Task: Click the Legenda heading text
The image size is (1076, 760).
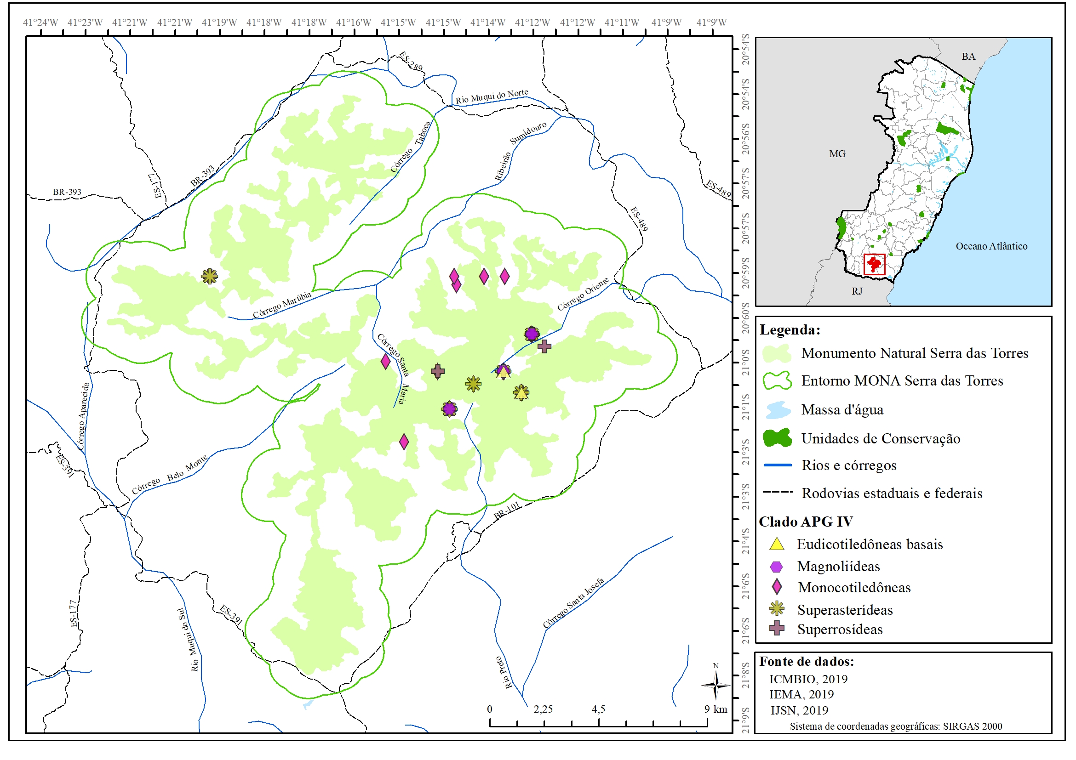Action: coord(790,329)
